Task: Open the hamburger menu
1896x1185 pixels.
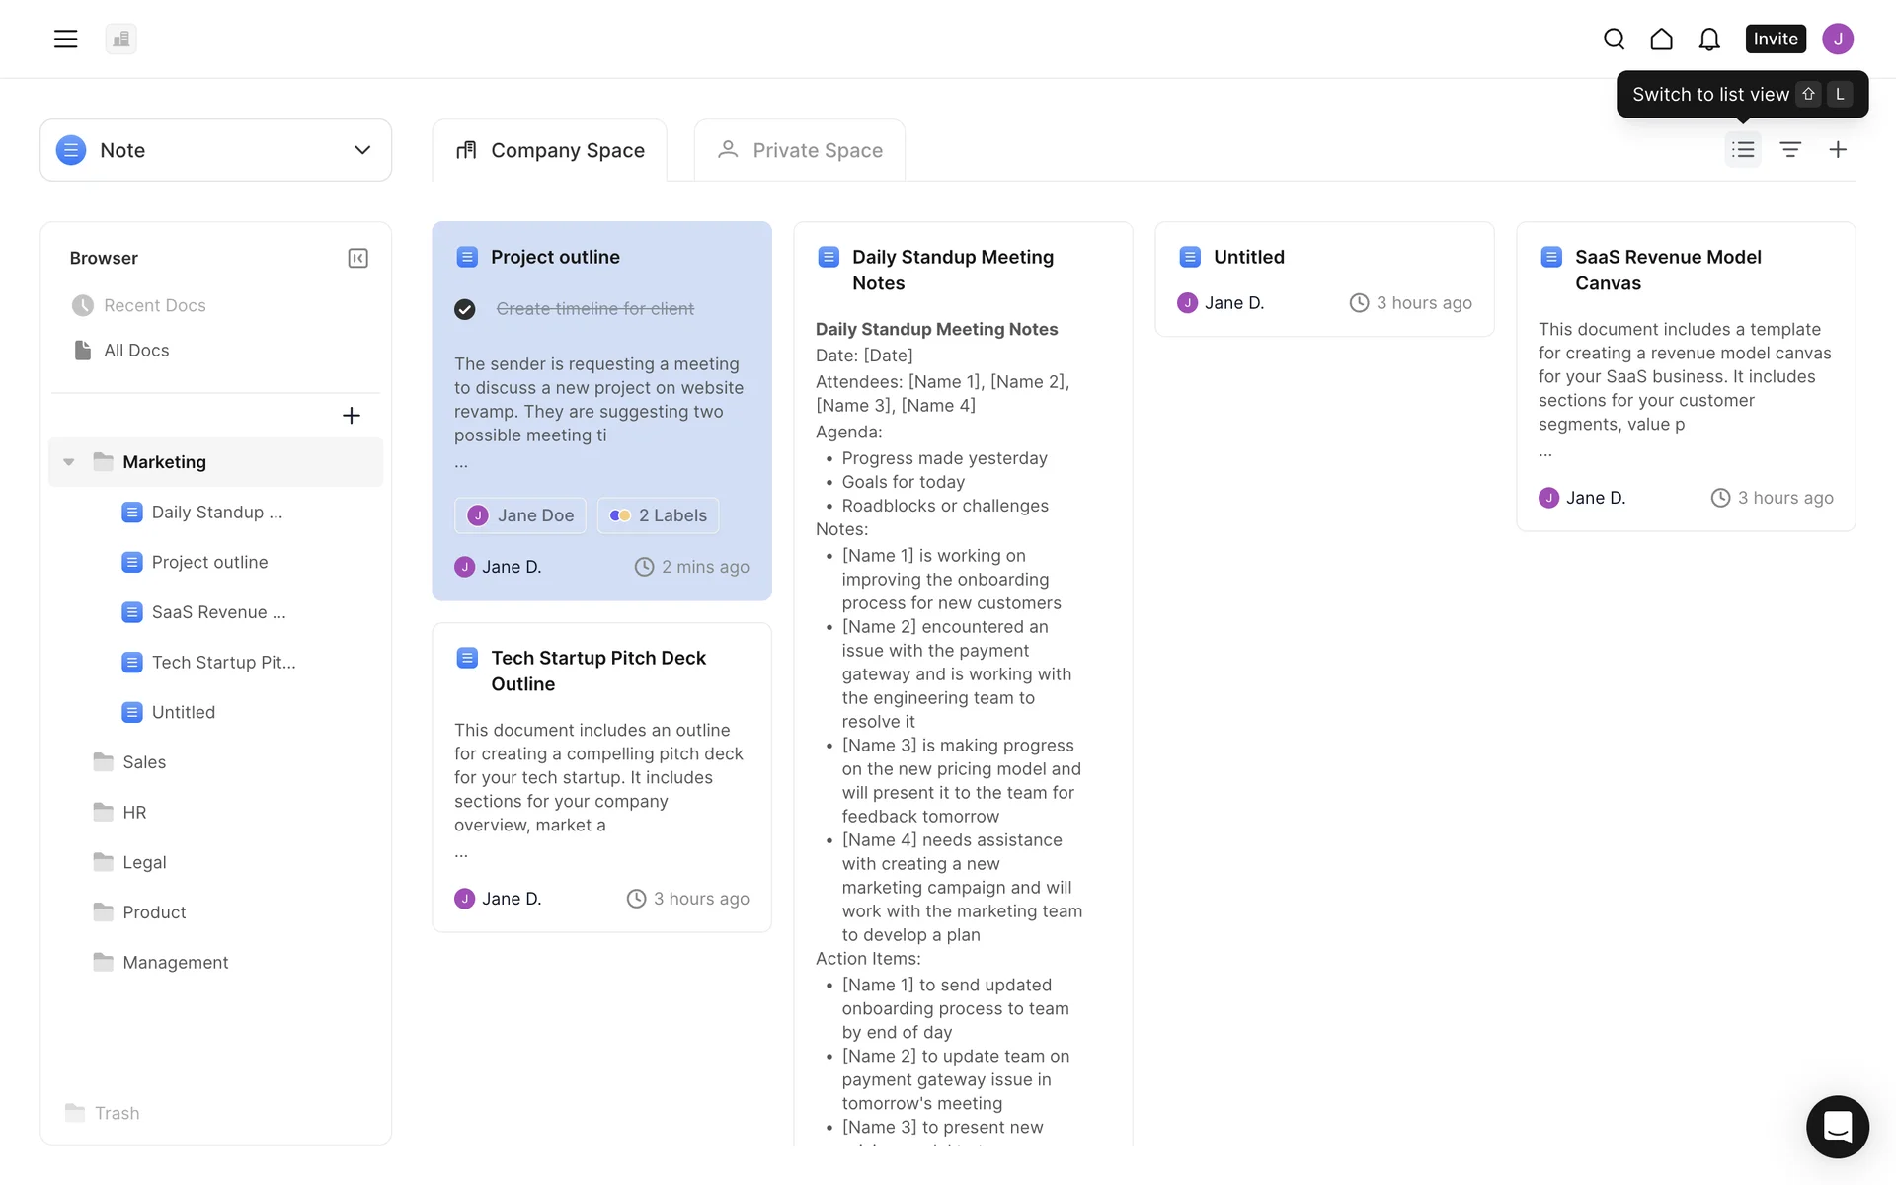Action: point(65,39)
